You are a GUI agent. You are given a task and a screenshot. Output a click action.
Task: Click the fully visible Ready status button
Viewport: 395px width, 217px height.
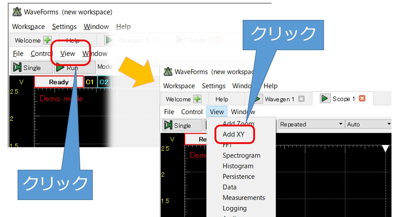tap(59, 82)
